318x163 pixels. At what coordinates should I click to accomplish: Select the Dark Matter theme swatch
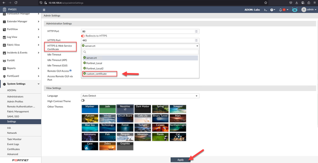[143, 109]
